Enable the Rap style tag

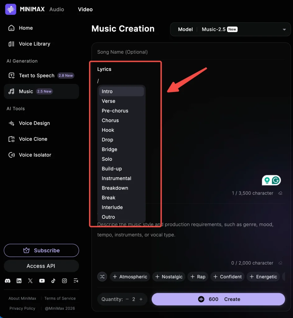point(198,277)
